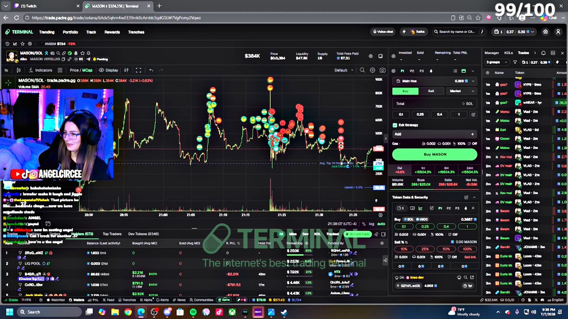This screenshot has width=568, height=319.
Task: Open the KOLs tab in side panel
Action: click(508, 53)
